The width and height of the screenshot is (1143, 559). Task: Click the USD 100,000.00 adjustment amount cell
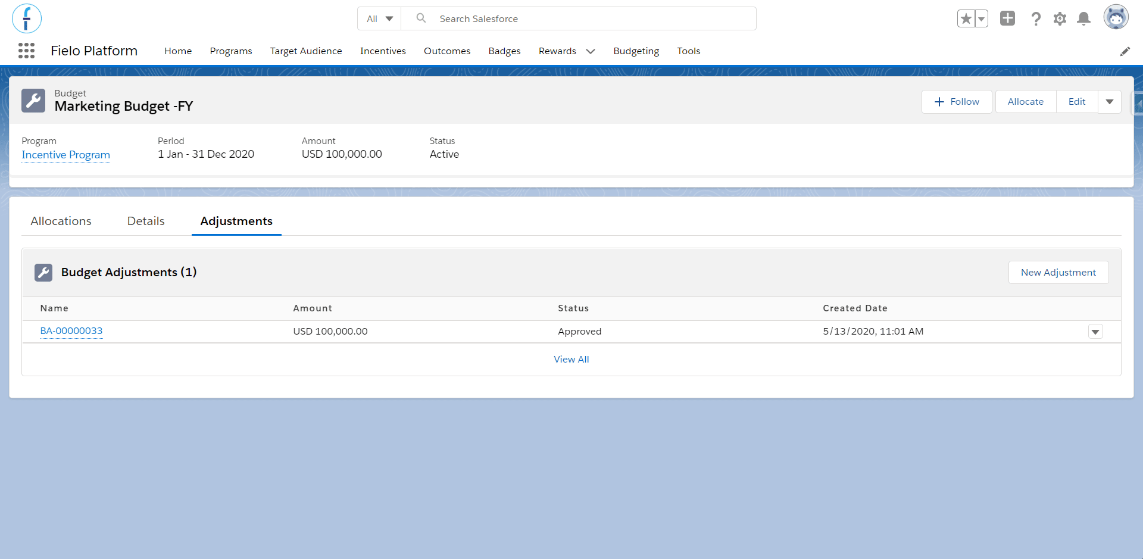pos(330,332)
